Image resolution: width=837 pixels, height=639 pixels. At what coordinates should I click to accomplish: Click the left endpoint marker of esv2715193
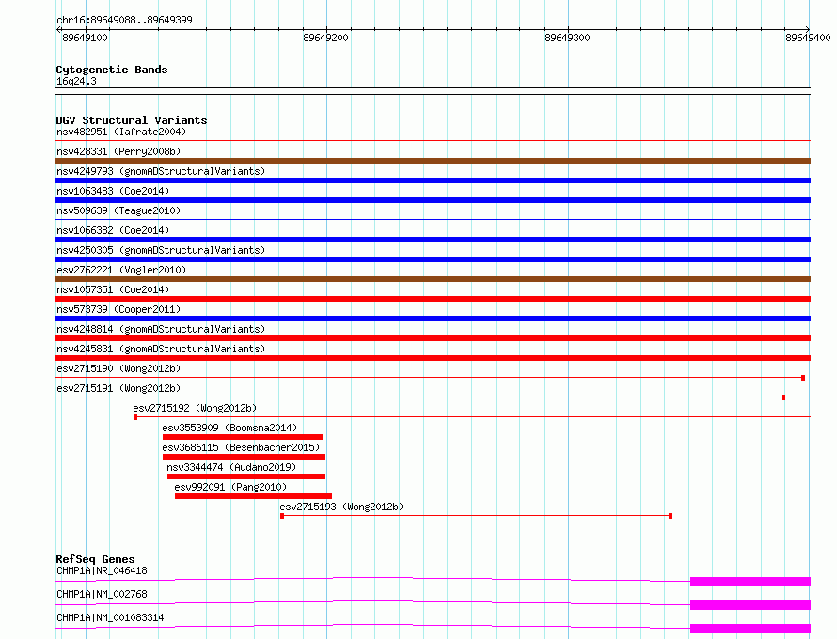click(282, 516)
